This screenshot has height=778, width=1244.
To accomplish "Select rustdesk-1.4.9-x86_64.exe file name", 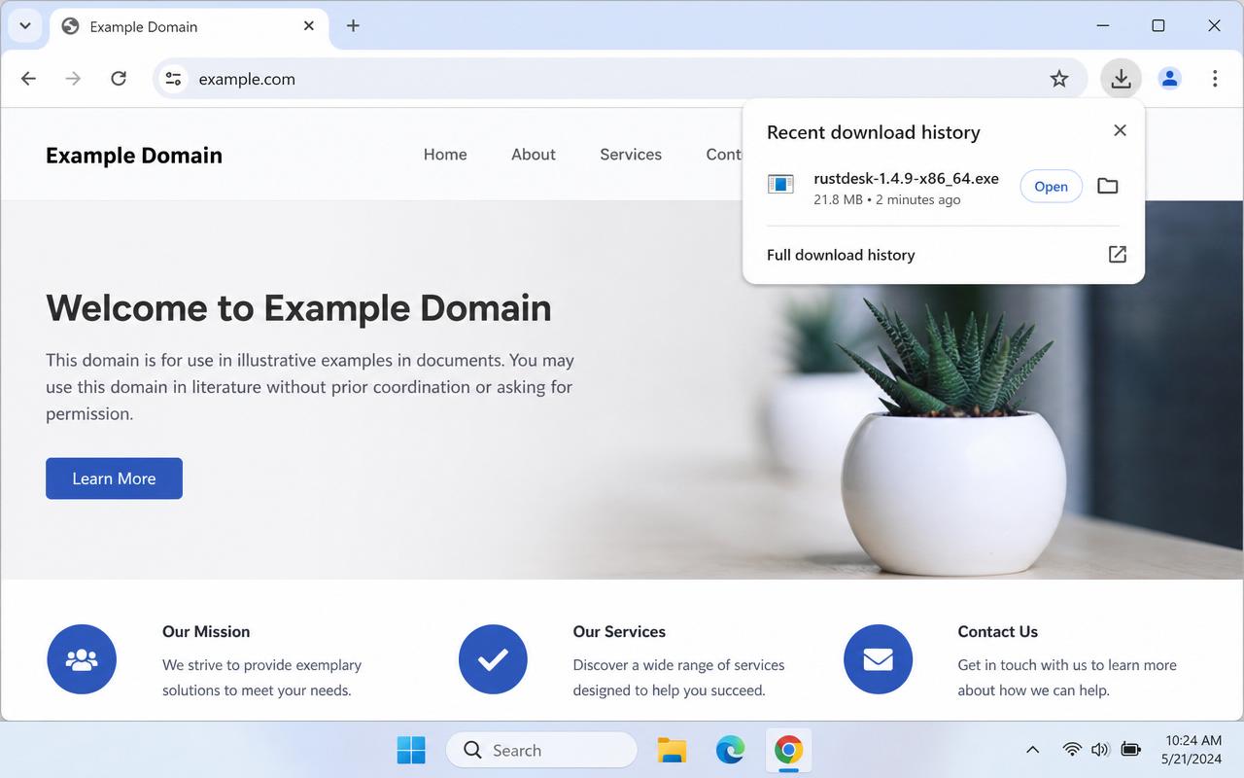I will coord(906,178).
